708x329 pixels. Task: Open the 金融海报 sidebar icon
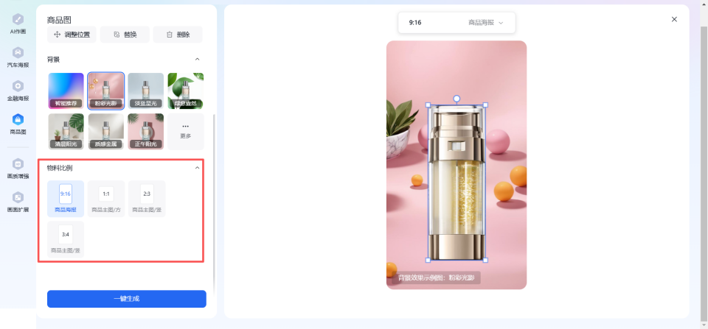click(x=18, y=91)
